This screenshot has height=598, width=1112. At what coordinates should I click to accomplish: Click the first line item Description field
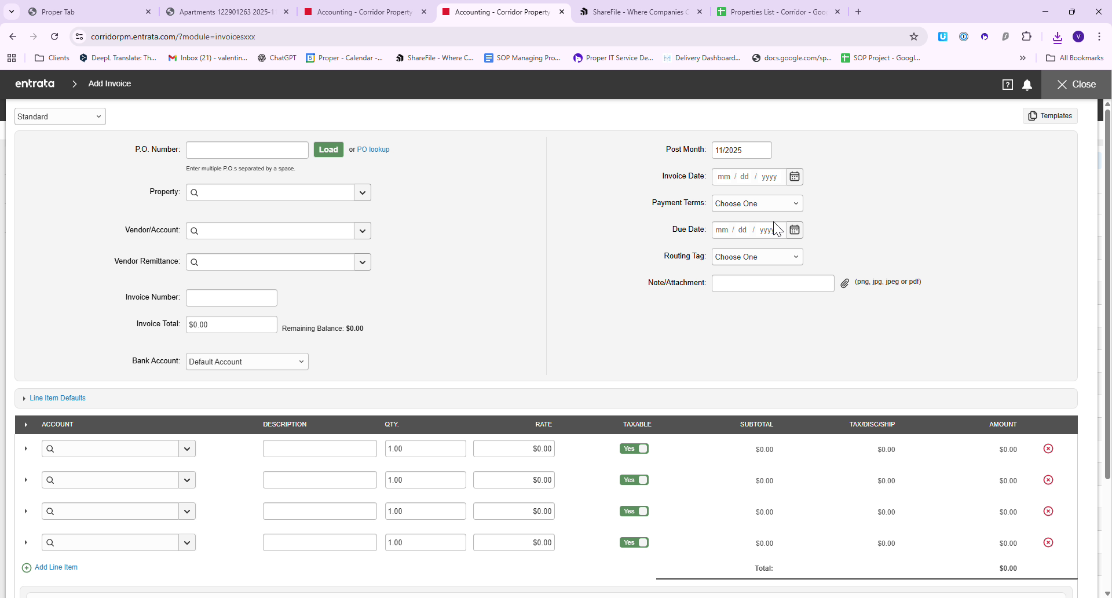tap(320, 448)
